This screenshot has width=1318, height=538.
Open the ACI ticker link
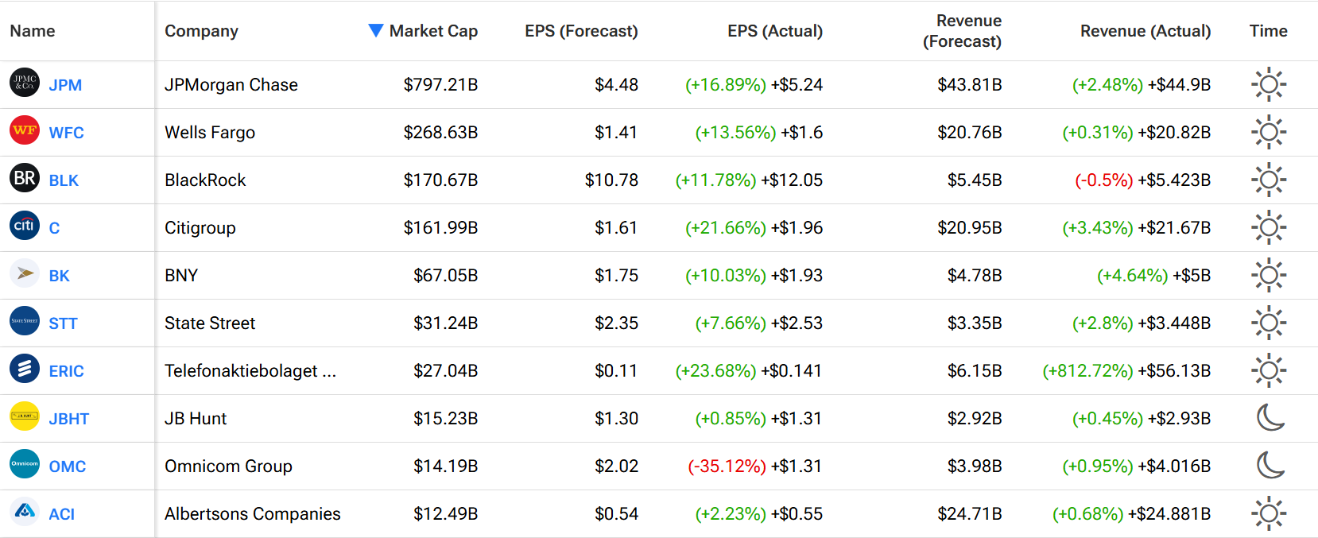pyautogui.click(x=62, y=514)
